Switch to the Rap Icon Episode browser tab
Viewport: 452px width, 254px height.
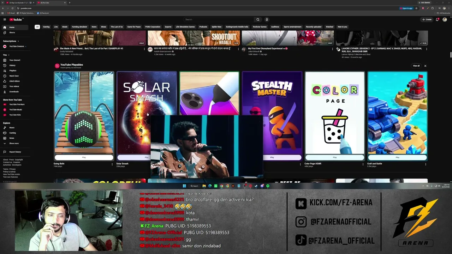(20, 2)
